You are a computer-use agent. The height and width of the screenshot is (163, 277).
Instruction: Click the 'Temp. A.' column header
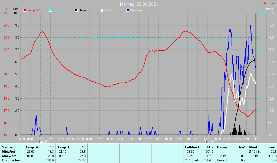pos(32,147)
